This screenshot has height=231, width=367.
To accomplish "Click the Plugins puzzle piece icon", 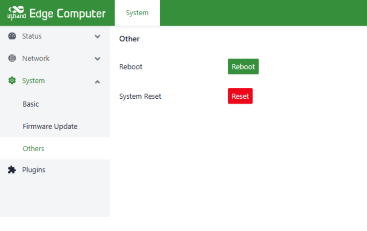I will click(x=12, y=170).
